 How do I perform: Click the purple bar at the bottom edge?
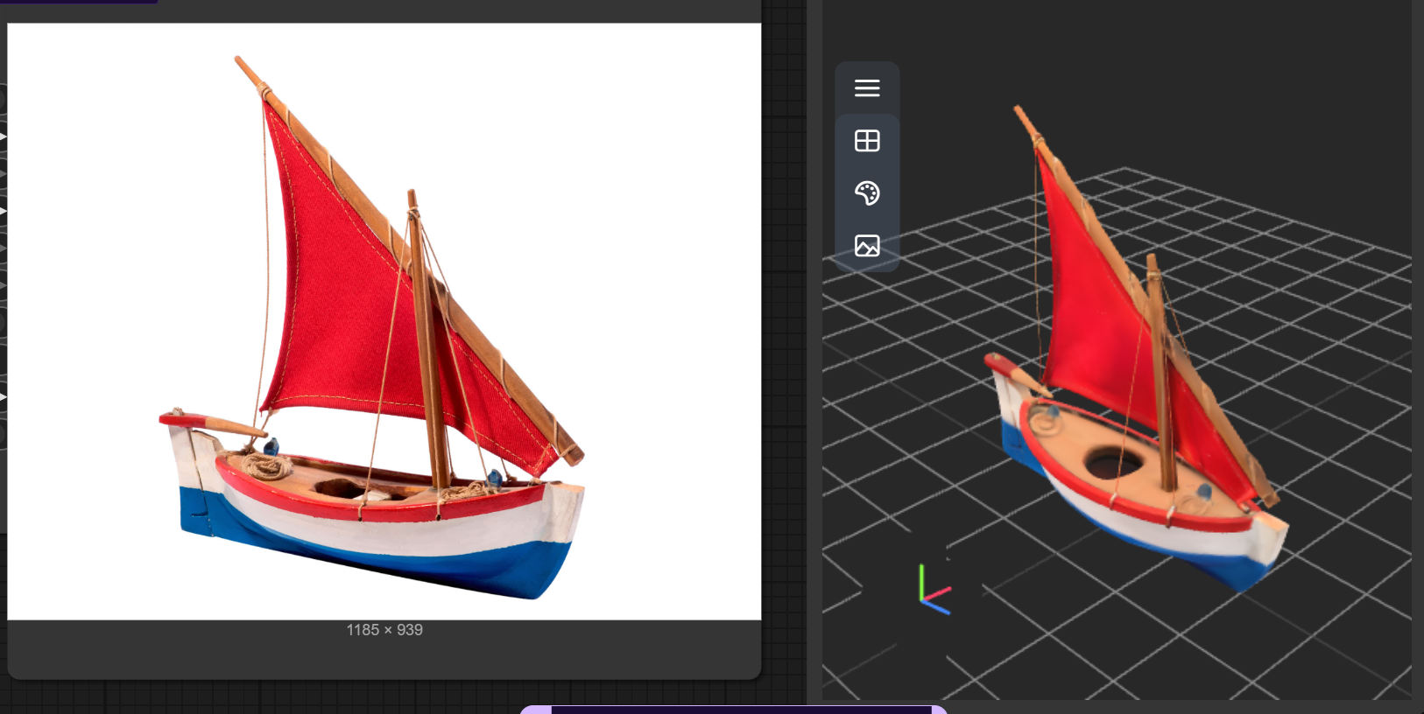(x=734, y=710)
